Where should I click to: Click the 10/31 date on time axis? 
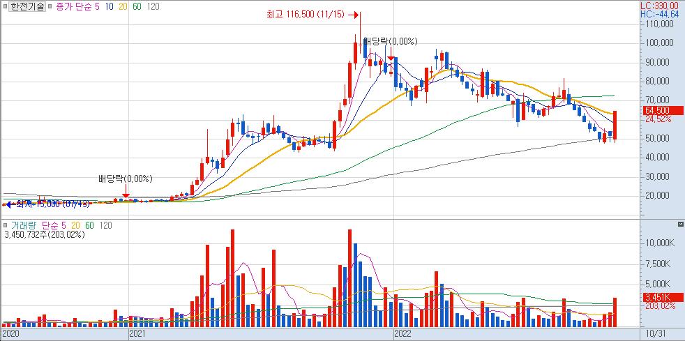point(655,334)
